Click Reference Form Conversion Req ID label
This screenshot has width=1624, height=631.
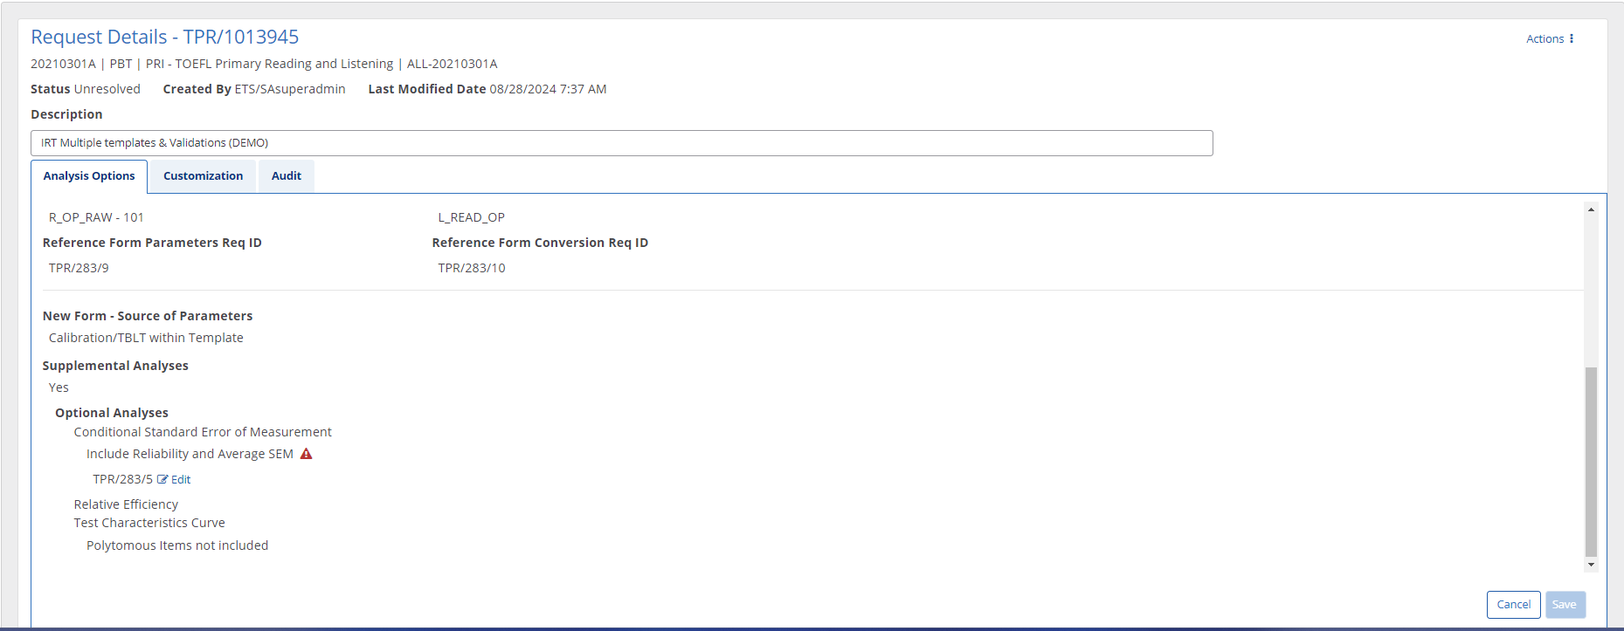tap(540, 243)
